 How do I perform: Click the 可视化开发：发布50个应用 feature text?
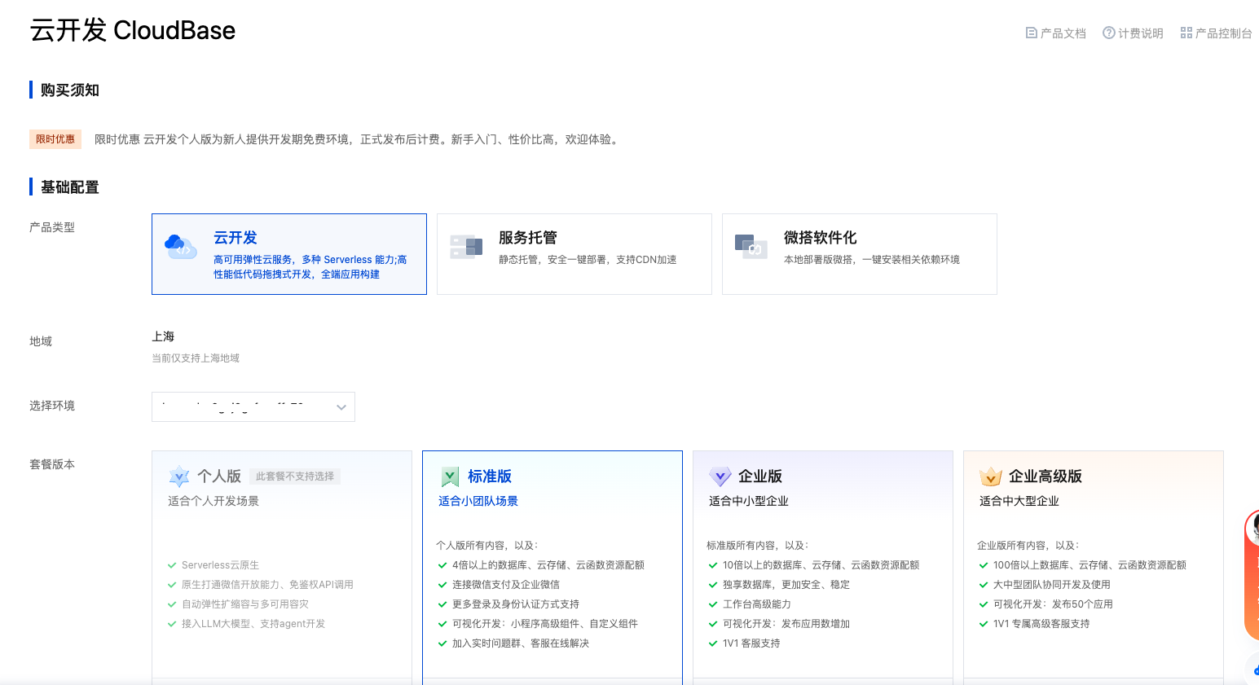tap(1053, 604)
